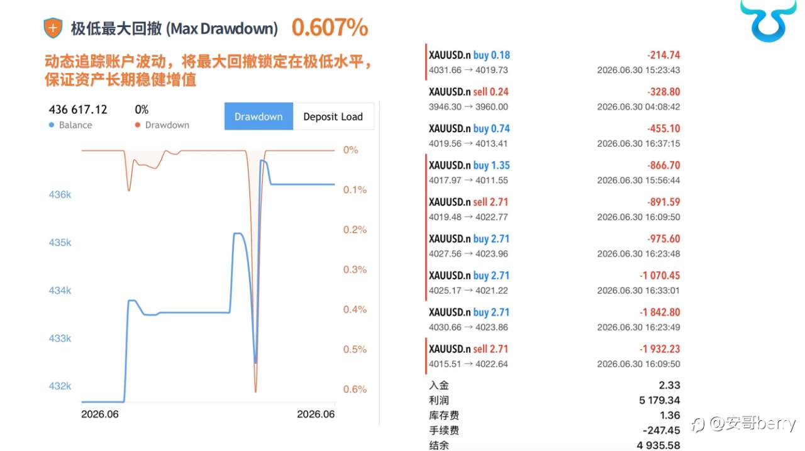Toggle the Balance series legend label
Image resolution: width=805 pixels, height=451 pixels.
[x=75, y=125]
